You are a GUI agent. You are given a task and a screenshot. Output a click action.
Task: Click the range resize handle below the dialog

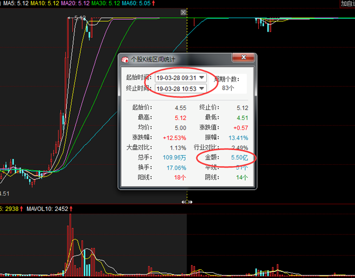187,202
